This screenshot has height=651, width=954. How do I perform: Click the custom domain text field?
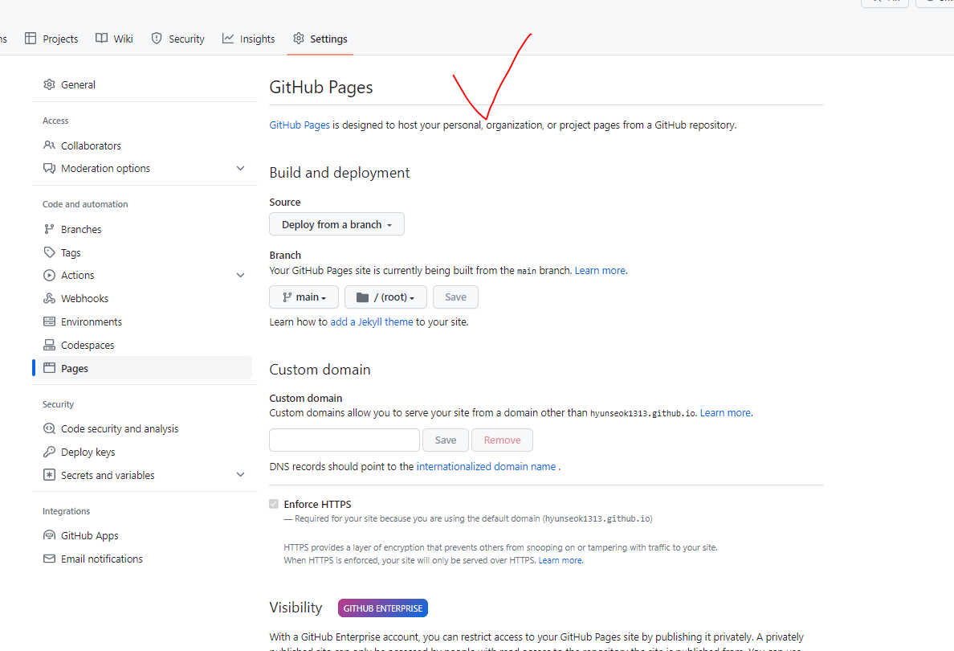(344, 440)
